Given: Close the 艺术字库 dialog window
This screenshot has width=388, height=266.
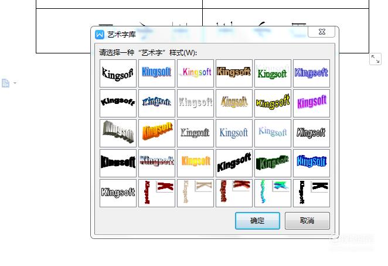Looking at the screenshot, I should tap(322, 32).
